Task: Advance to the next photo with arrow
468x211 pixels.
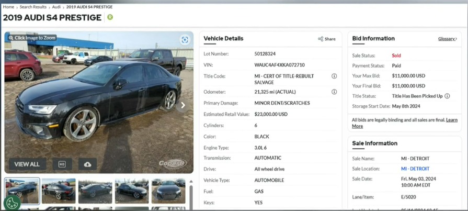Action: click(x=183, y=105)
